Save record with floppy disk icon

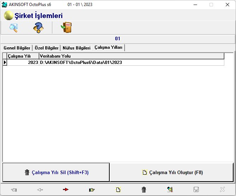click(196, 190)
